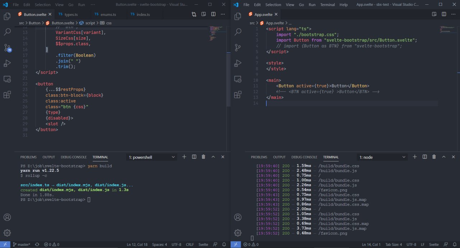This screenshot has width=460, height=248.
Task: Open Explorer in right VS Code window
Action: click(238, 16)
